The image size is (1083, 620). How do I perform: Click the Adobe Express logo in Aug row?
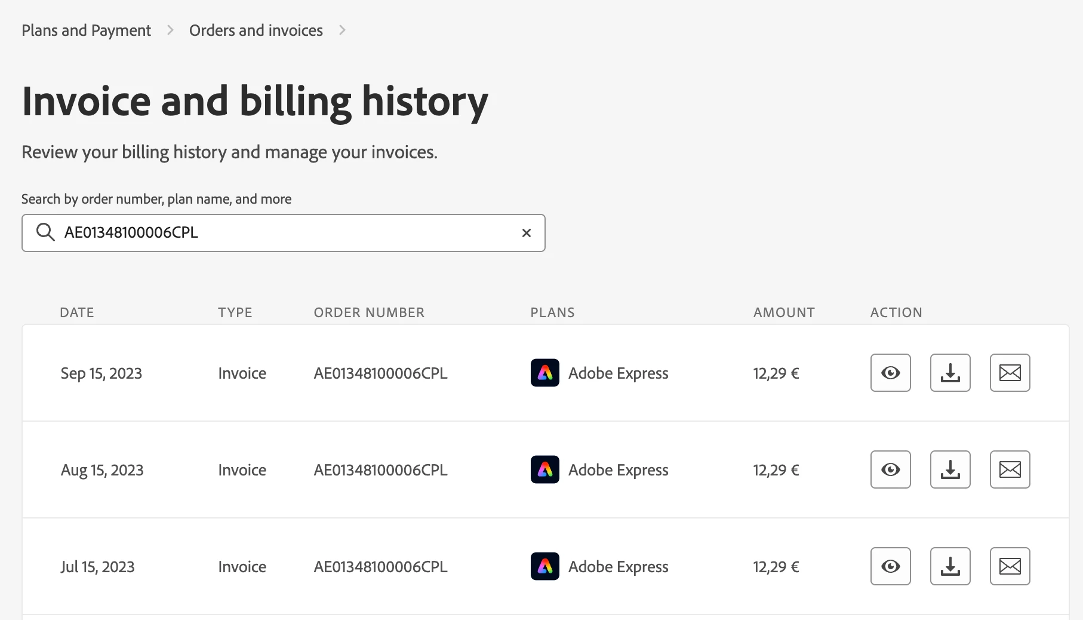544,469
